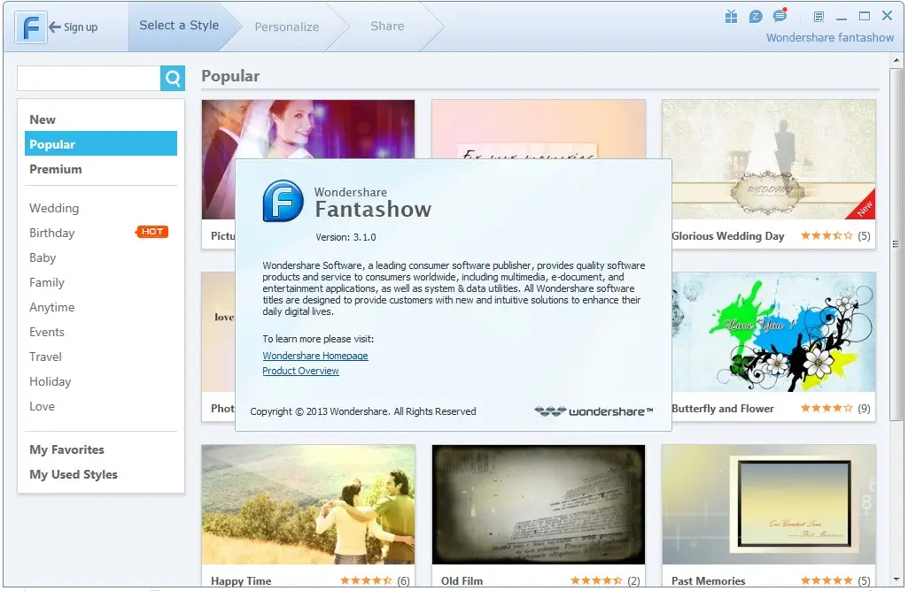Select the bride wedding style thumbnail
This screenshot has width=908, height=591.
[x=308, y=129]
